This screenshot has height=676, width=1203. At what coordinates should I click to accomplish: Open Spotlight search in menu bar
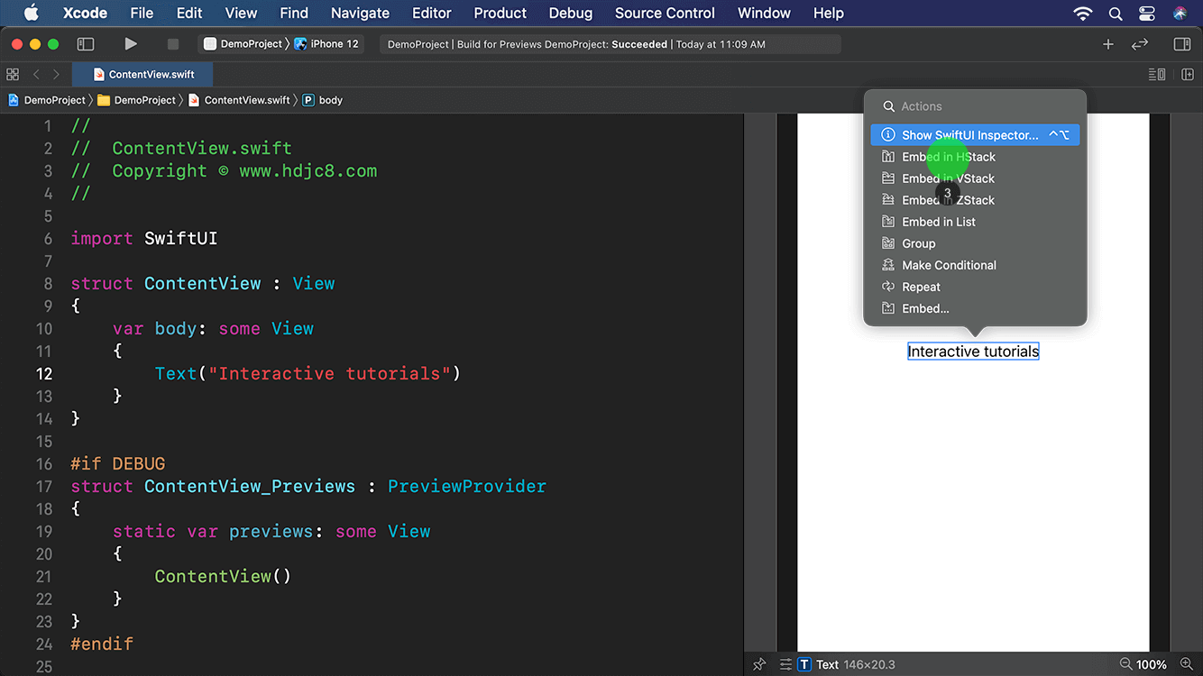coord(1116,14)
